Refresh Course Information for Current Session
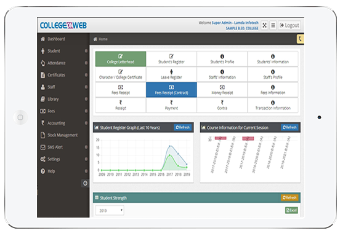 pos(289,127)
